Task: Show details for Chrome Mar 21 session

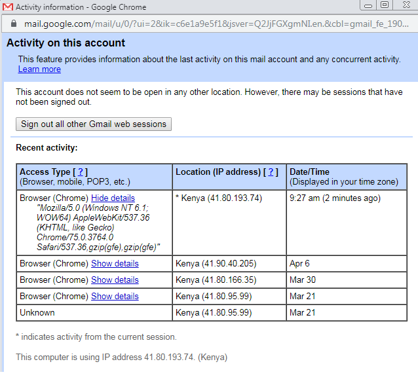Action: point(115,296)
